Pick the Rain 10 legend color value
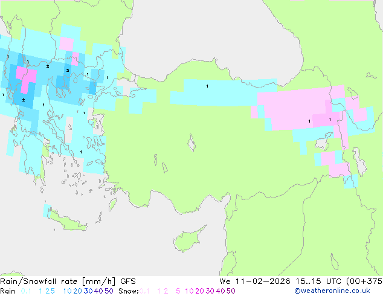This screenshot has height=296, width=383. pos(67,291)
